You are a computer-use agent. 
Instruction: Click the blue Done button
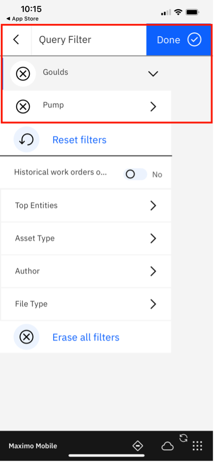[179, 39]
